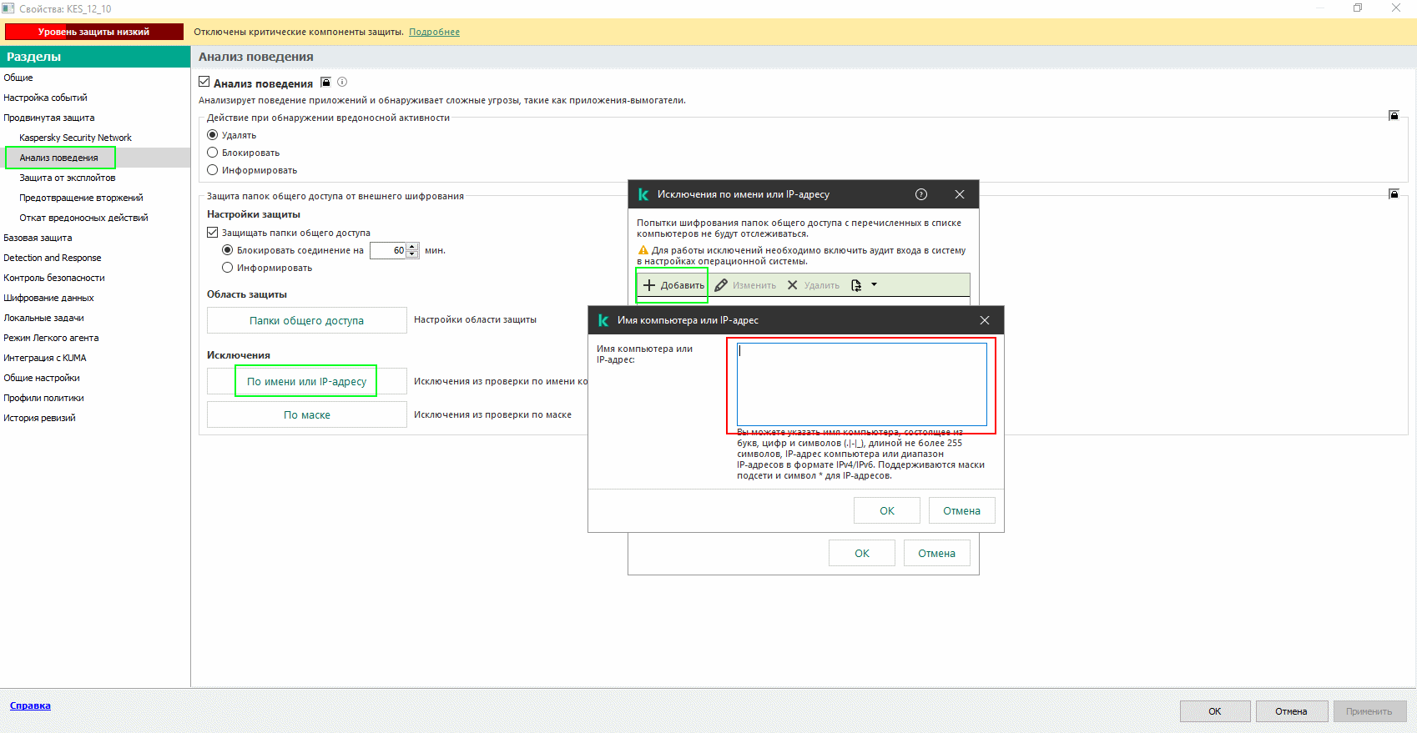Click OK in the exclusions by name dialog

pos(862,553)
